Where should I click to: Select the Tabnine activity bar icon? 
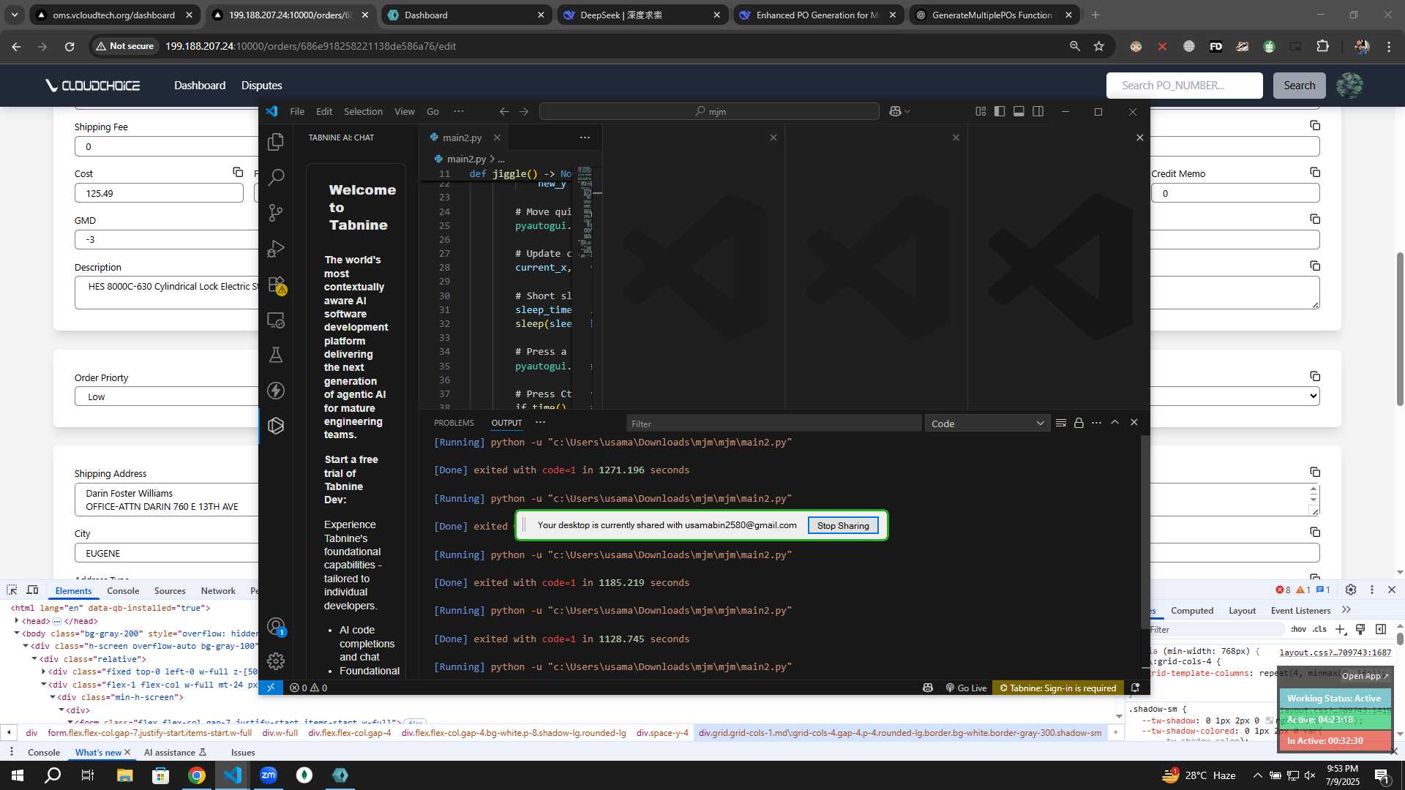pyautogui.click(x=276, y=426)
